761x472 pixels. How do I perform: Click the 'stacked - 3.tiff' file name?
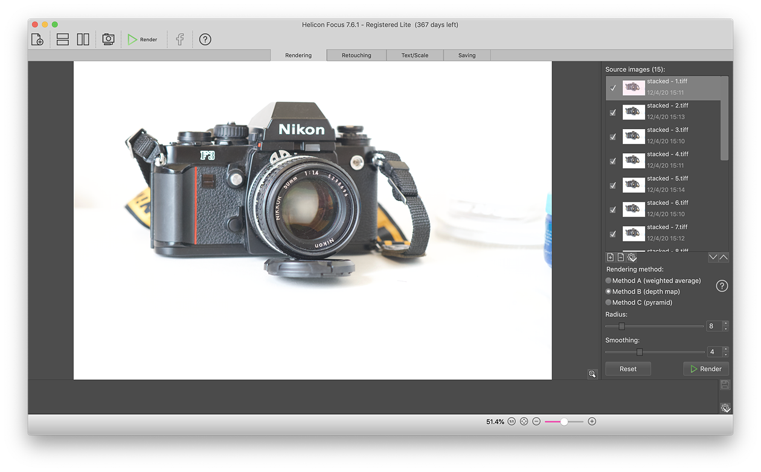(667, 130)
